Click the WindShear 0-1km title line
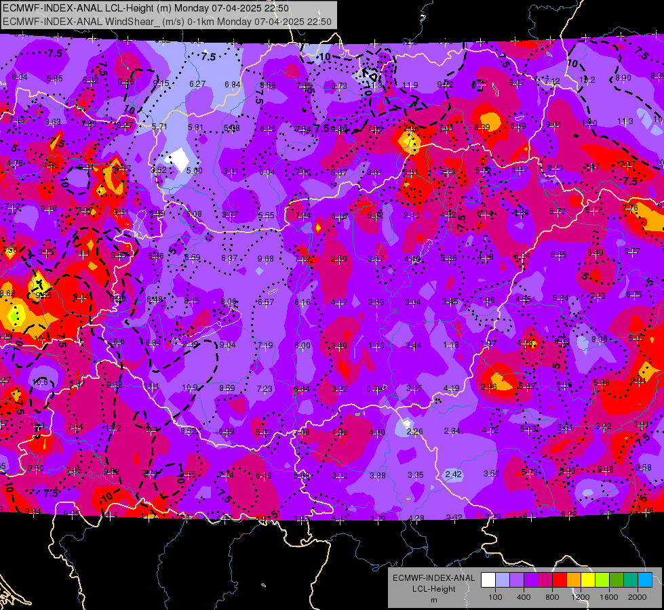 [x=167, y=22]
